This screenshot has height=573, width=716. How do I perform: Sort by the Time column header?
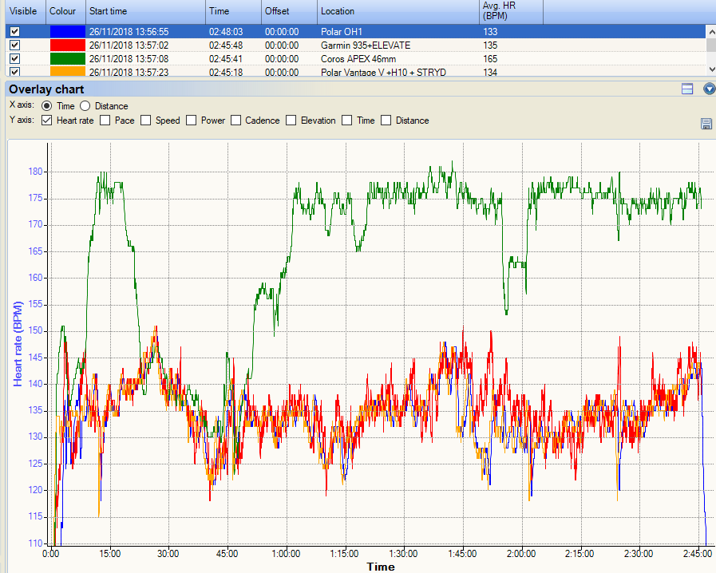click(233, 11)
